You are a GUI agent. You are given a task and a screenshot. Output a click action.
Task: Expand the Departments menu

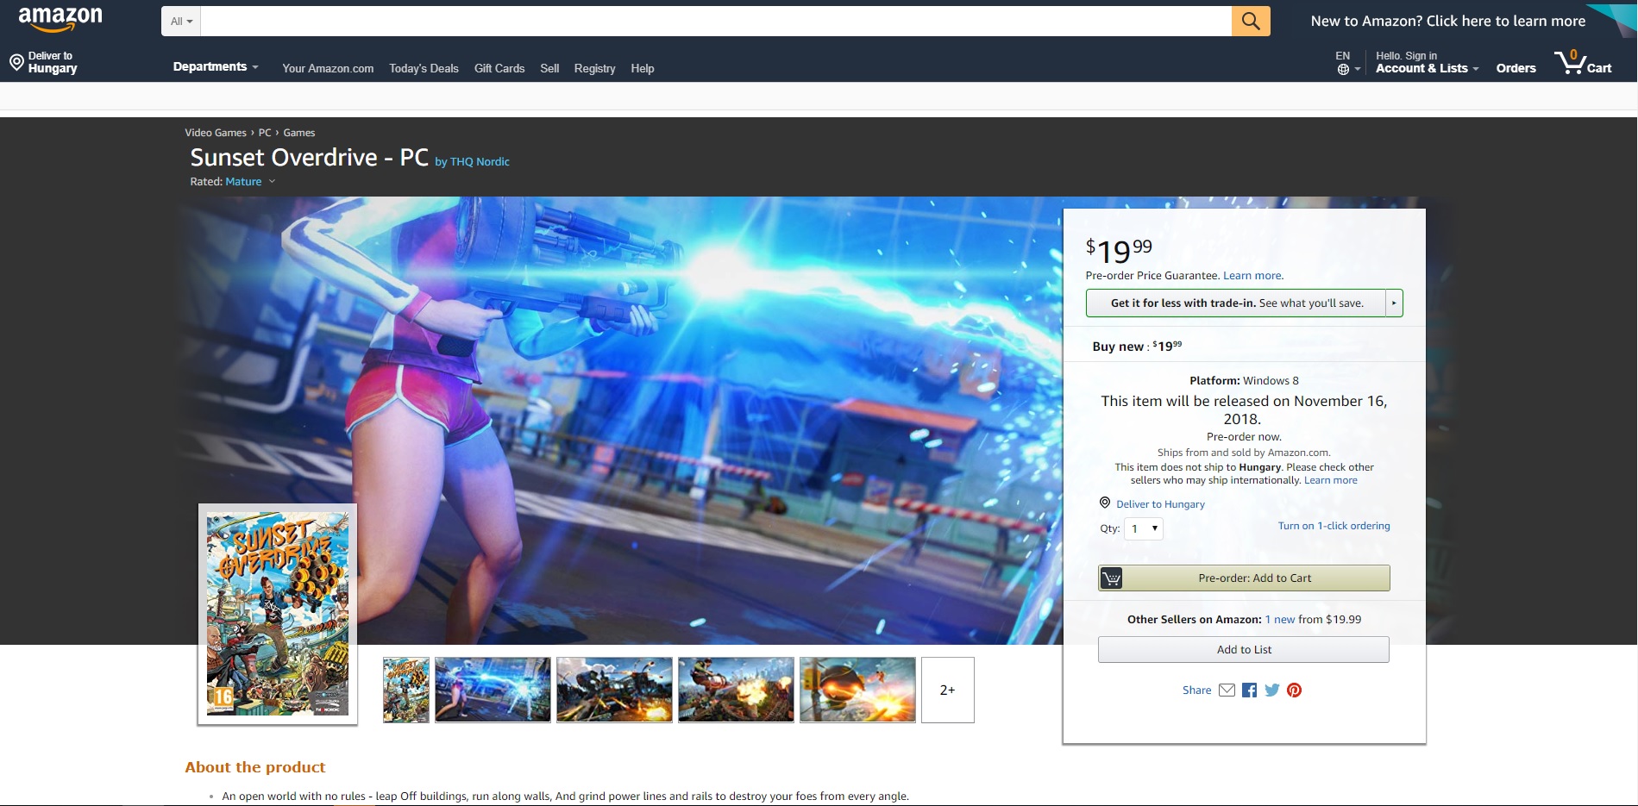click(216, 66)
